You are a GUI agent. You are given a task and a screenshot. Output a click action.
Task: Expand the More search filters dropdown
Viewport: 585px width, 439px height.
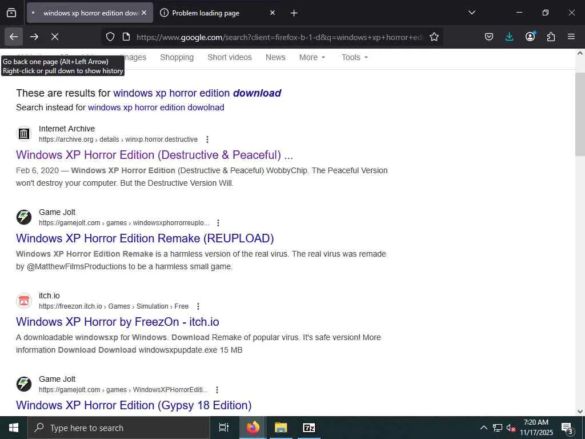pos(312,57)
